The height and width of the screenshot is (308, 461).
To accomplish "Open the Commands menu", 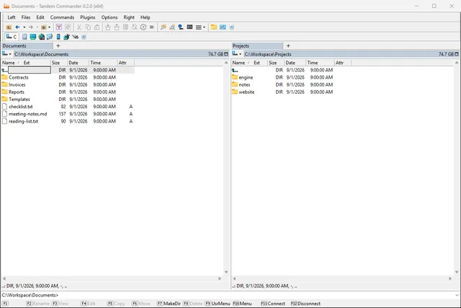I will (x=62, y=17).
